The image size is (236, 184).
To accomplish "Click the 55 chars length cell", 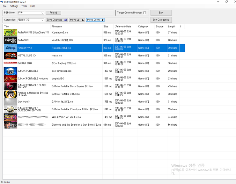I will [173, 109].
